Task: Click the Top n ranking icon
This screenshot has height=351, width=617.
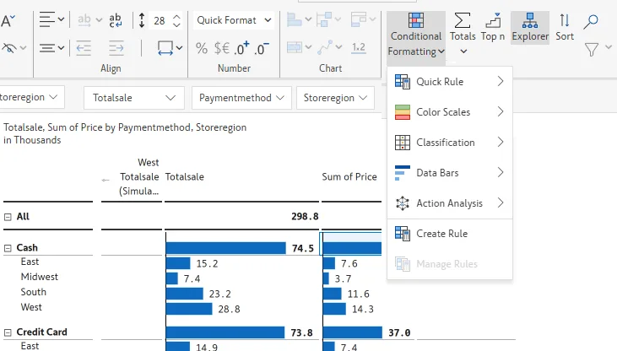Action: coord(493,20)
